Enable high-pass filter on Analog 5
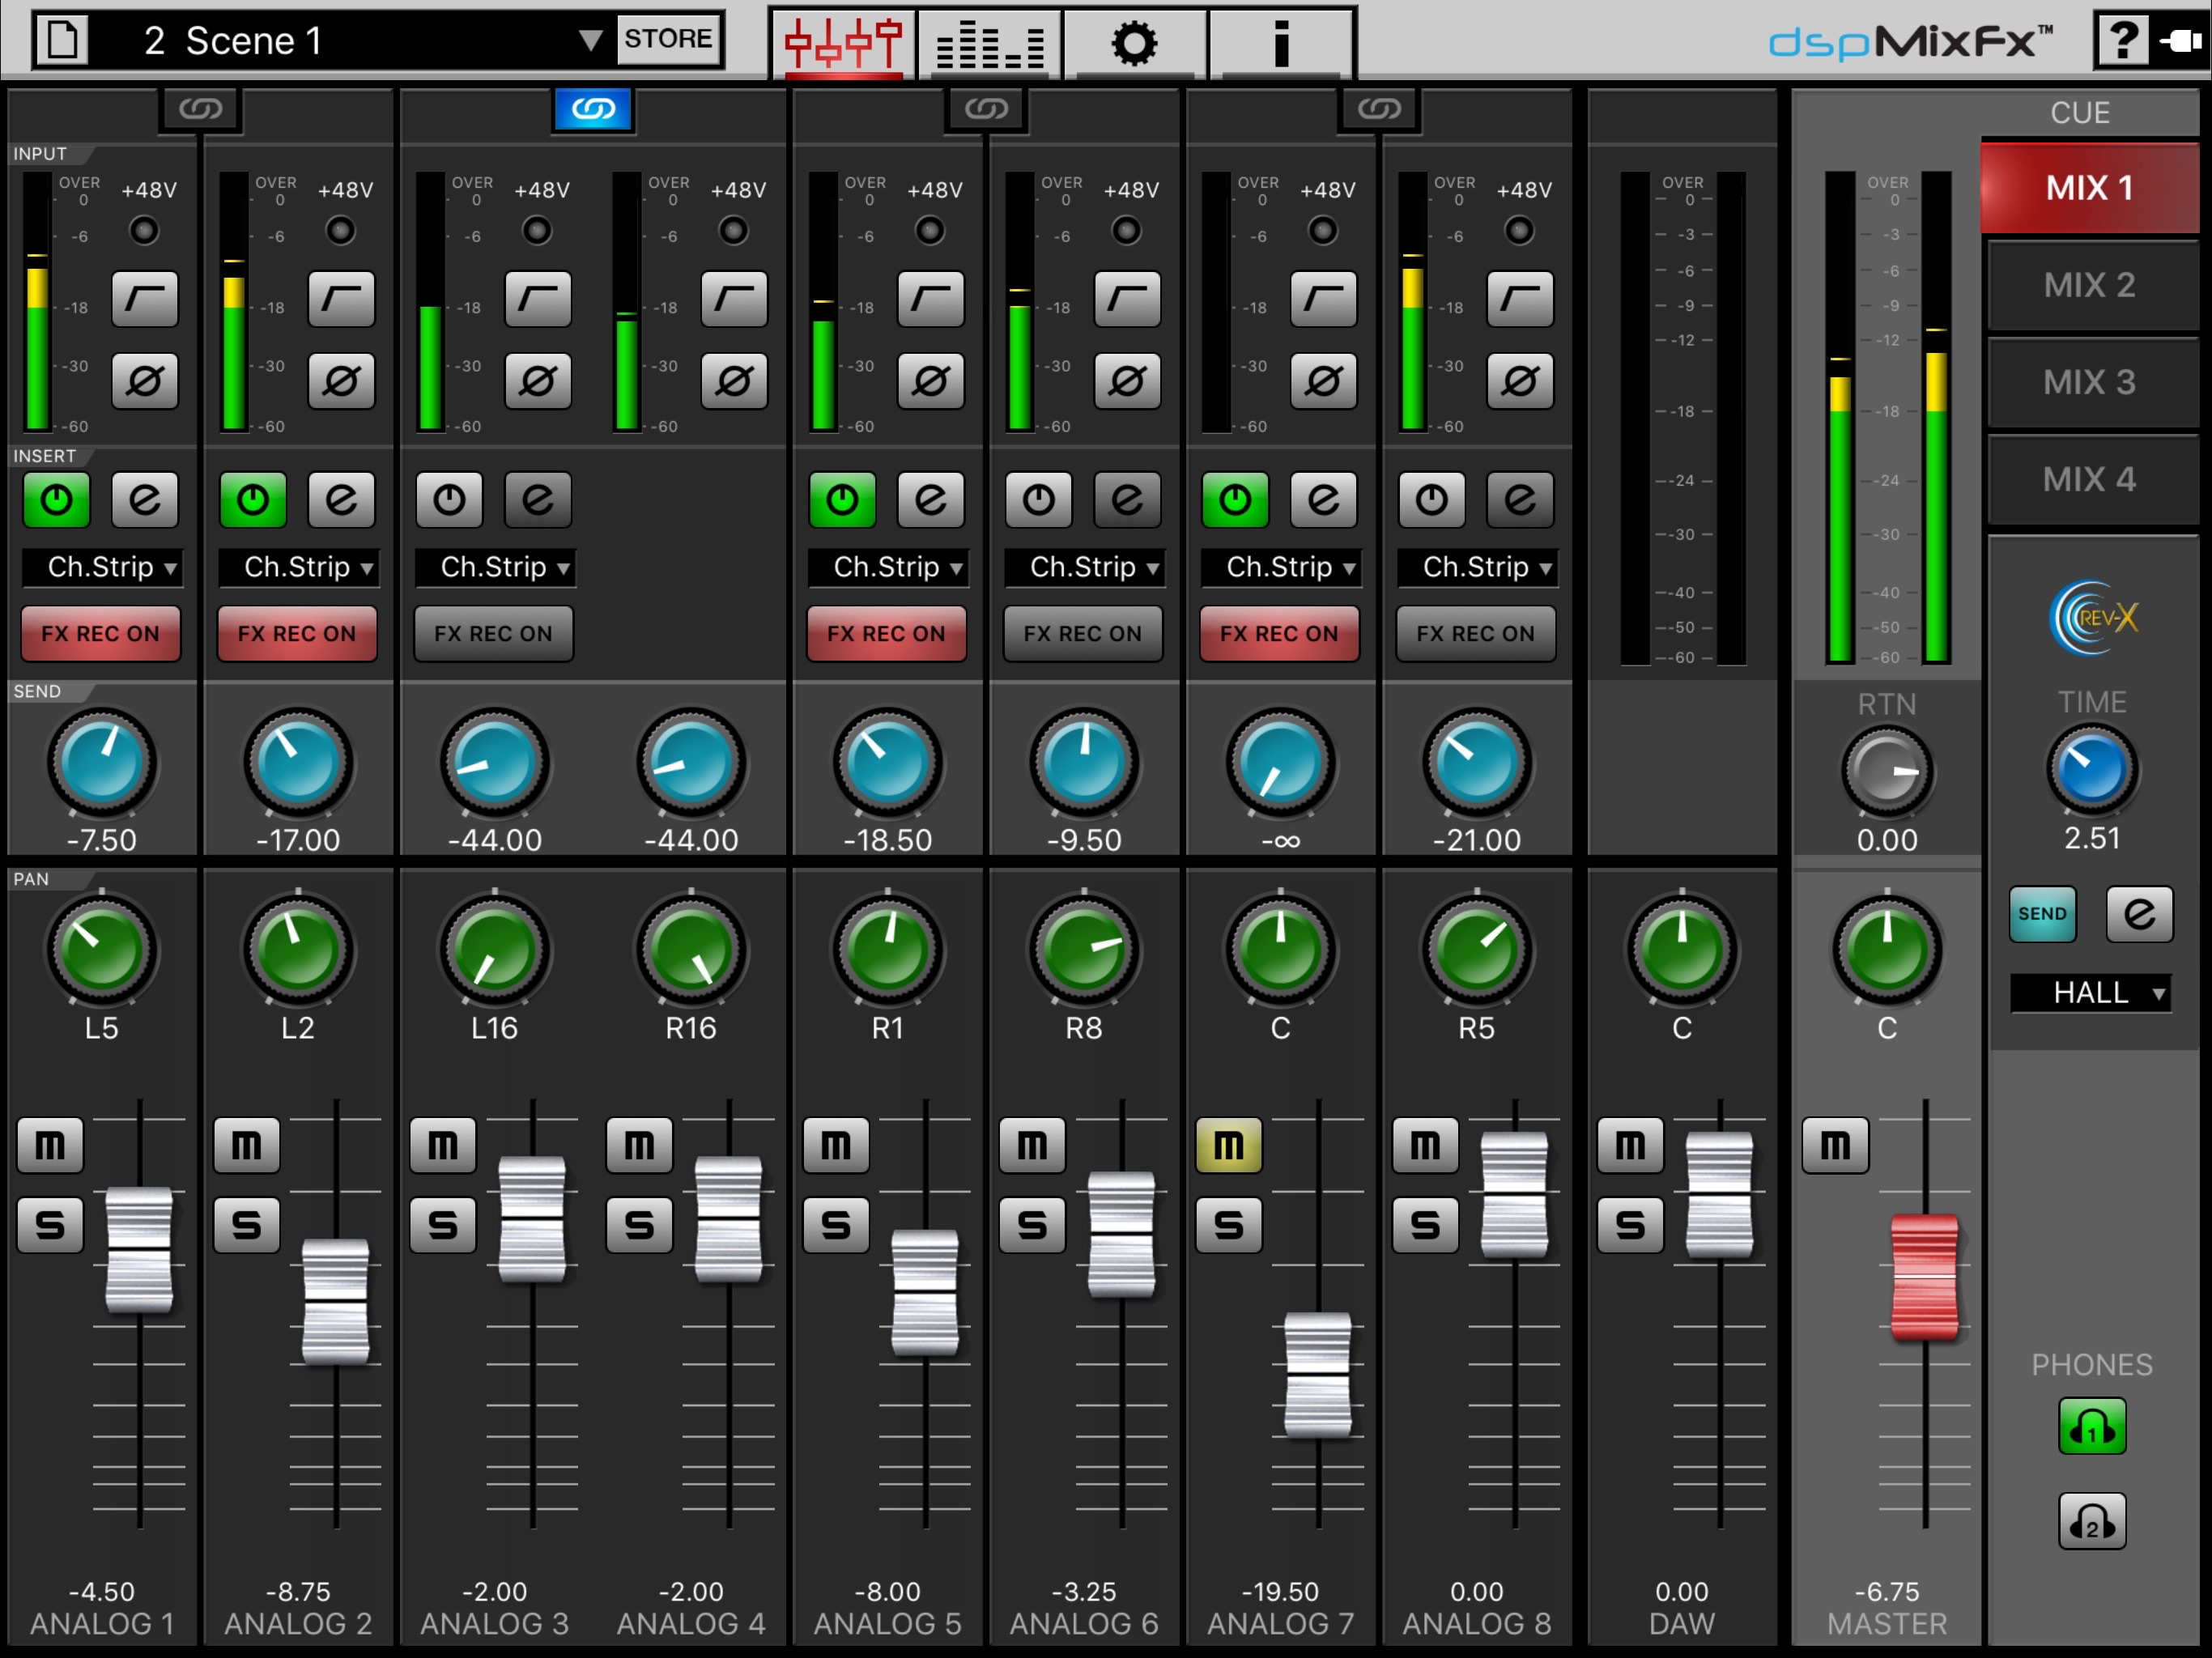 (x=931, y=298)
